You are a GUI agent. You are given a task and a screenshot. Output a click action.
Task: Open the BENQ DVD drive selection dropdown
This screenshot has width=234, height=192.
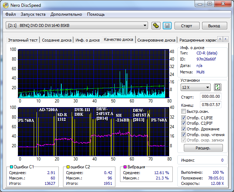(x=77, y=25)
